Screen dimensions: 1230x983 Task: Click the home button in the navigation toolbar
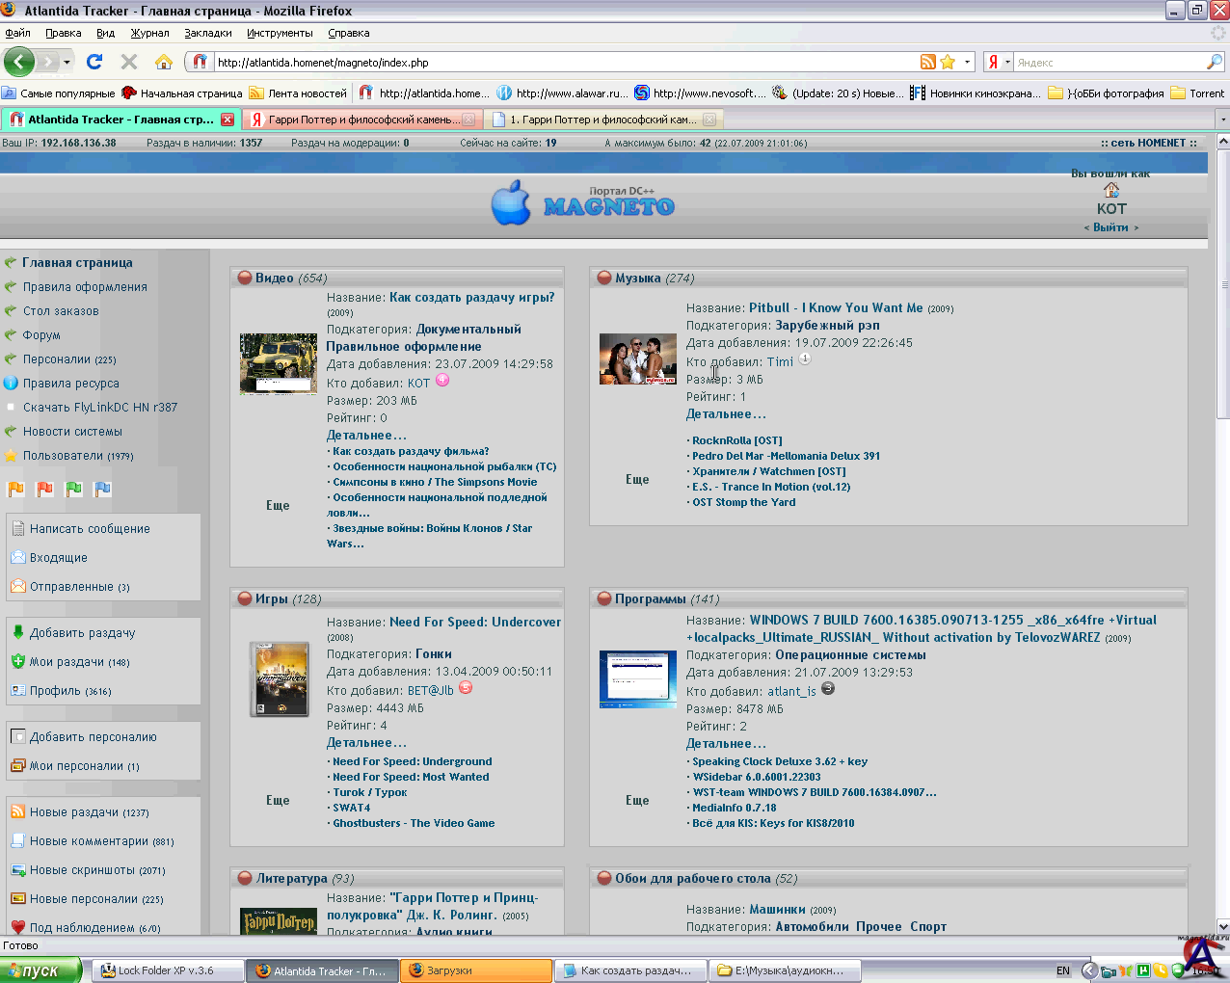tap(164, 62)
